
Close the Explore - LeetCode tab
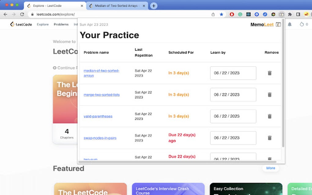(82, 6)
